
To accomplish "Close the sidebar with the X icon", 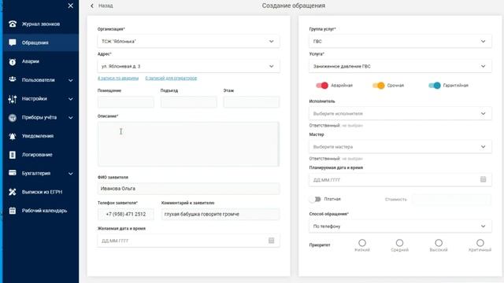I will coord(70,6).
